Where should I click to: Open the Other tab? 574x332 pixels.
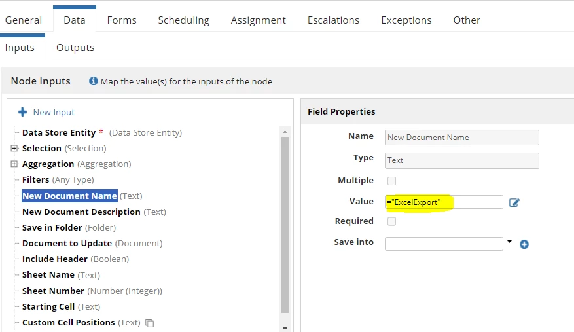[467, 20]
